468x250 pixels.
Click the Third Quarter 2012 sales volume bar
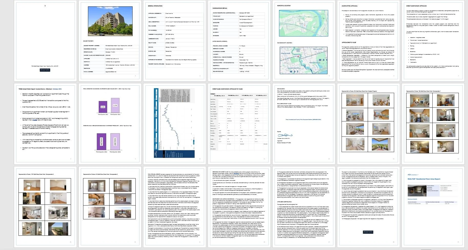[x=103, y=107]
